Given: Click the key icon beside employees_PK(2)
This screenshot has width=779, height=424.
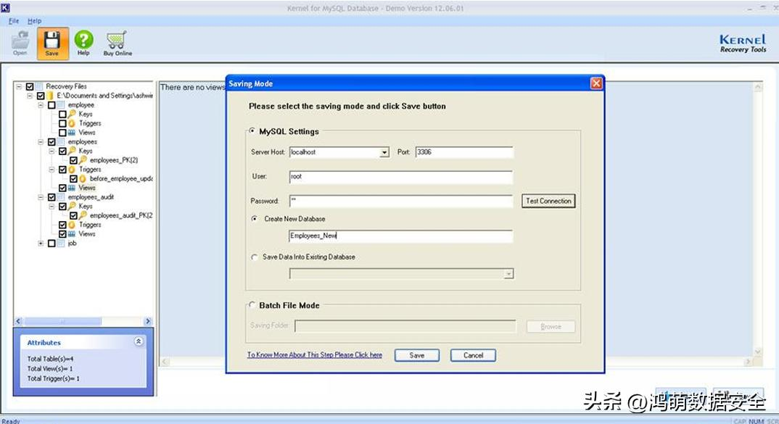Looking at the screenshot, I should [83, 160].
